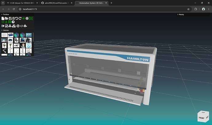This screenshot has width=212, height=125.
Task: Select the laptop device thumbnail
Action: pyautogui.click(x=22, y=40)
